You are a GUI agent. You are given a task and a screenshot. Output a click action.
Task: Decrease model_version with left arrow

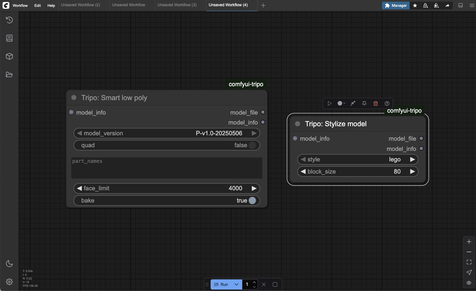pos(79,133)
